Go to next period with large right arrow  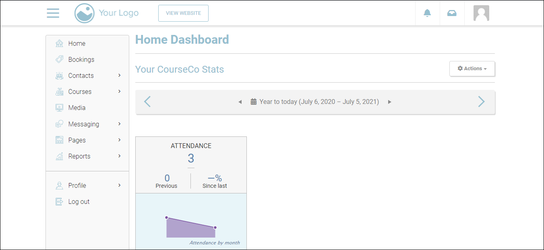[x=481, y=102]
